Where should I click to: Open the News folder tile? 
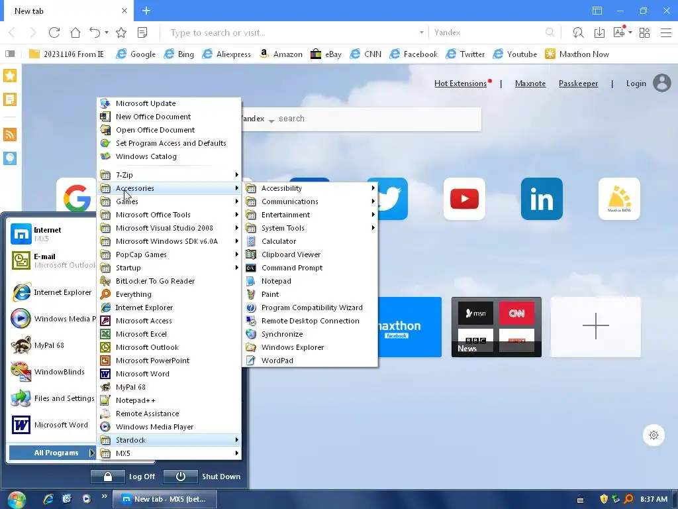496,327
